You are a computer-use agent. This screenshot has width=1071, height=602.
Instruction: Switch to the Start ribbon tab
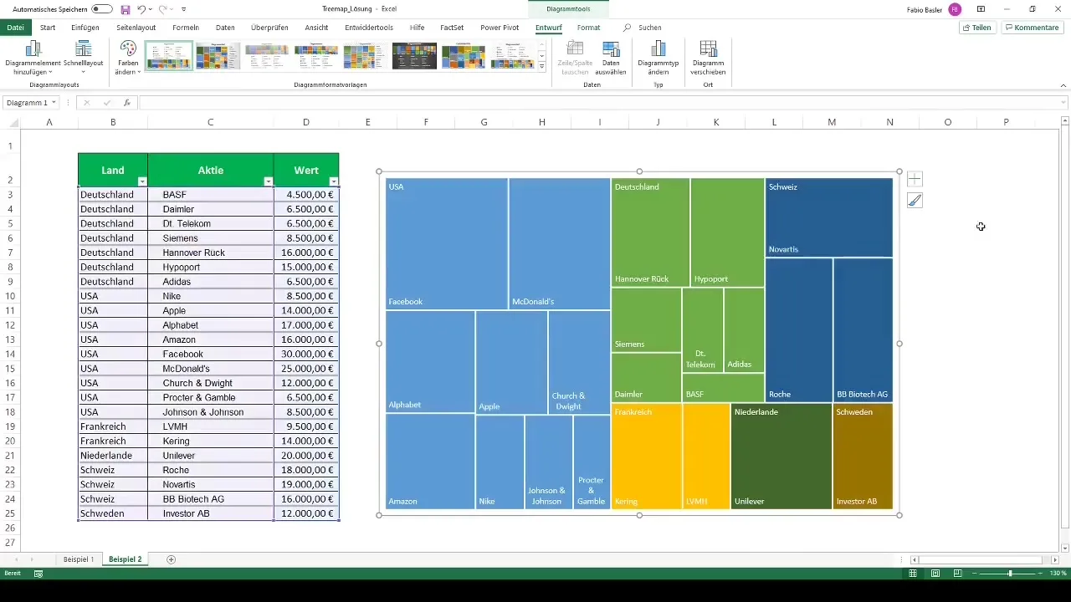(48, 28)
